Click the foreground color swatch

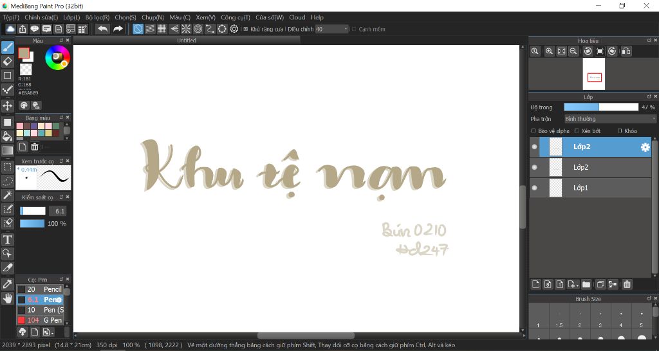(x=24, y=53)
